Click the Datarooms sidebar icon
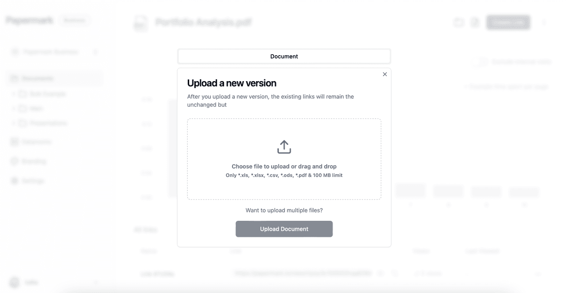 [x=14, y=142]
